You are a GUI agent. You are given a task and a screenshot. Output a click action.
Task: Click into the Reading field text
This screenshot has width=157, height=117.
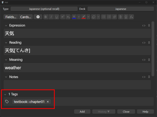pyautogui.click(x=77, y=50)
